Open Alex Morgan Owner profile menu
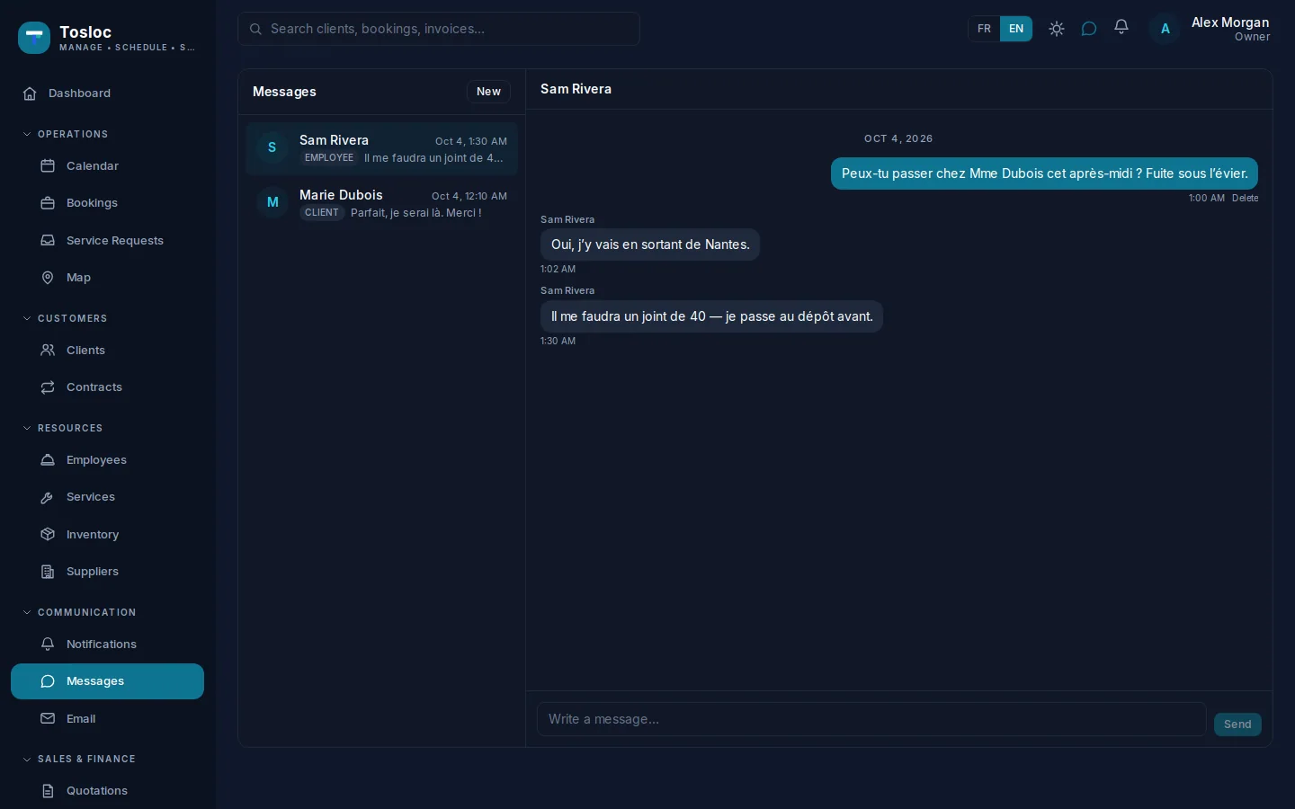The height and width of the screenshot is (809, 1295). pos(1210,29)
